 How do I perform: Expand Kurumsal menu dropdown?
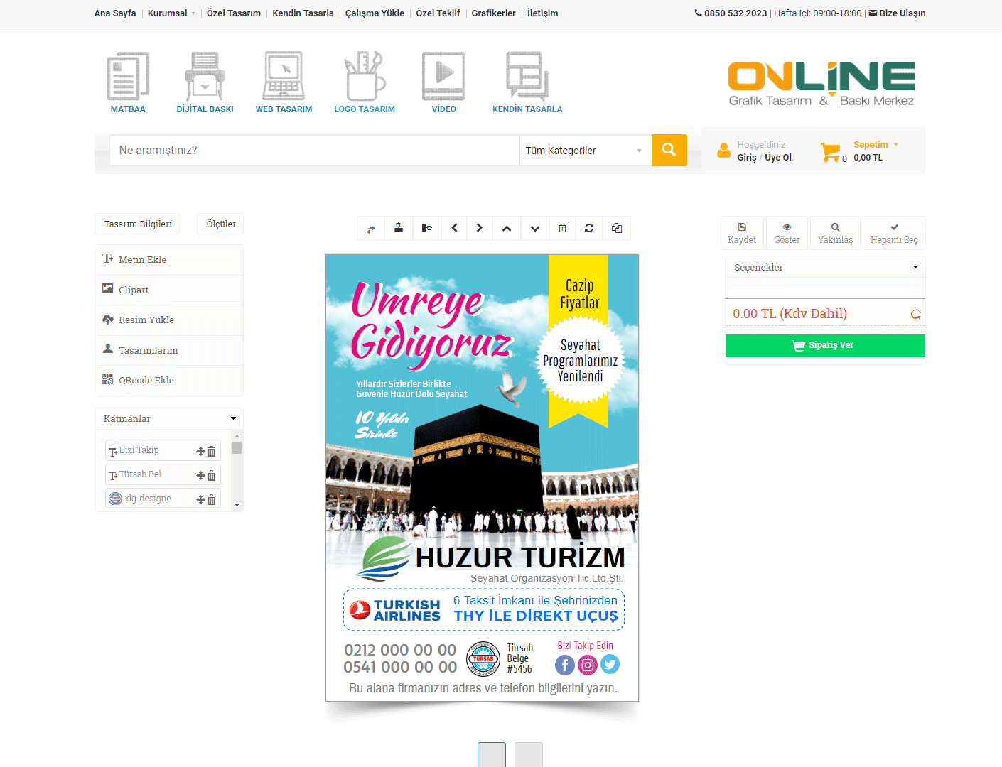(171, 13)
